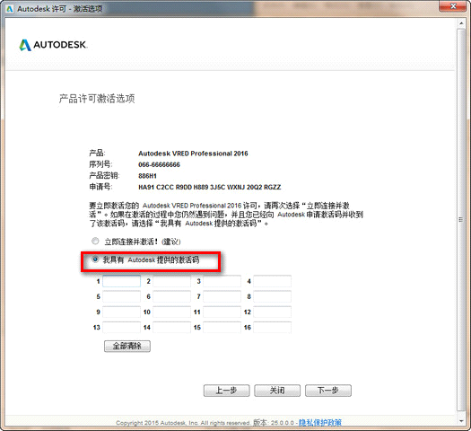Click activation code field 10

pyautogui.click(x=172, y=312)
